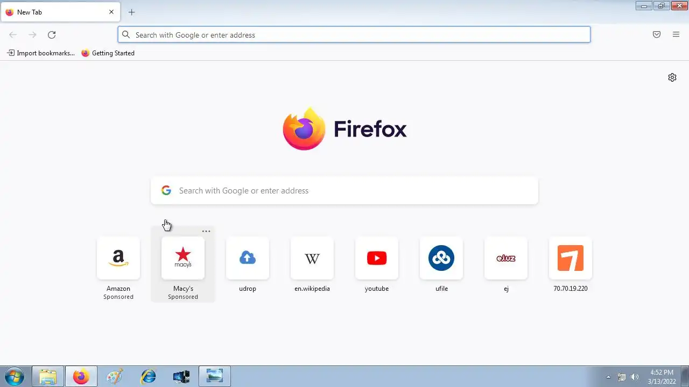689x387 pixels.
Task: Click the Firefox logo on page
Action: 304,129
